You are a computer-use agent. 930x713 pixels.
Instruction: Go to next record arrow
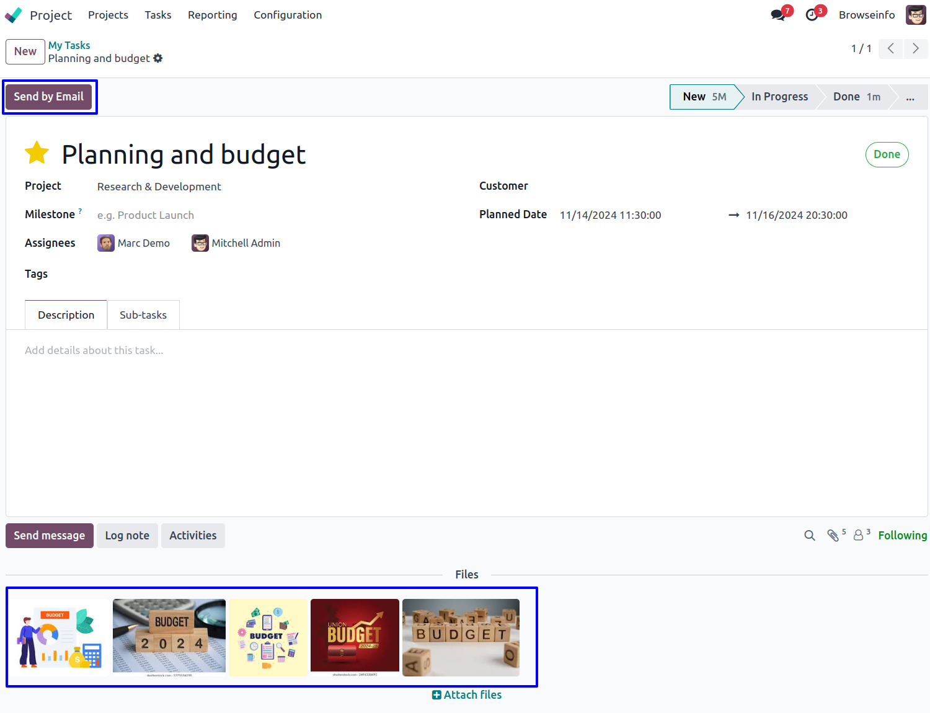pyautogui.click(x=916, y=48)
